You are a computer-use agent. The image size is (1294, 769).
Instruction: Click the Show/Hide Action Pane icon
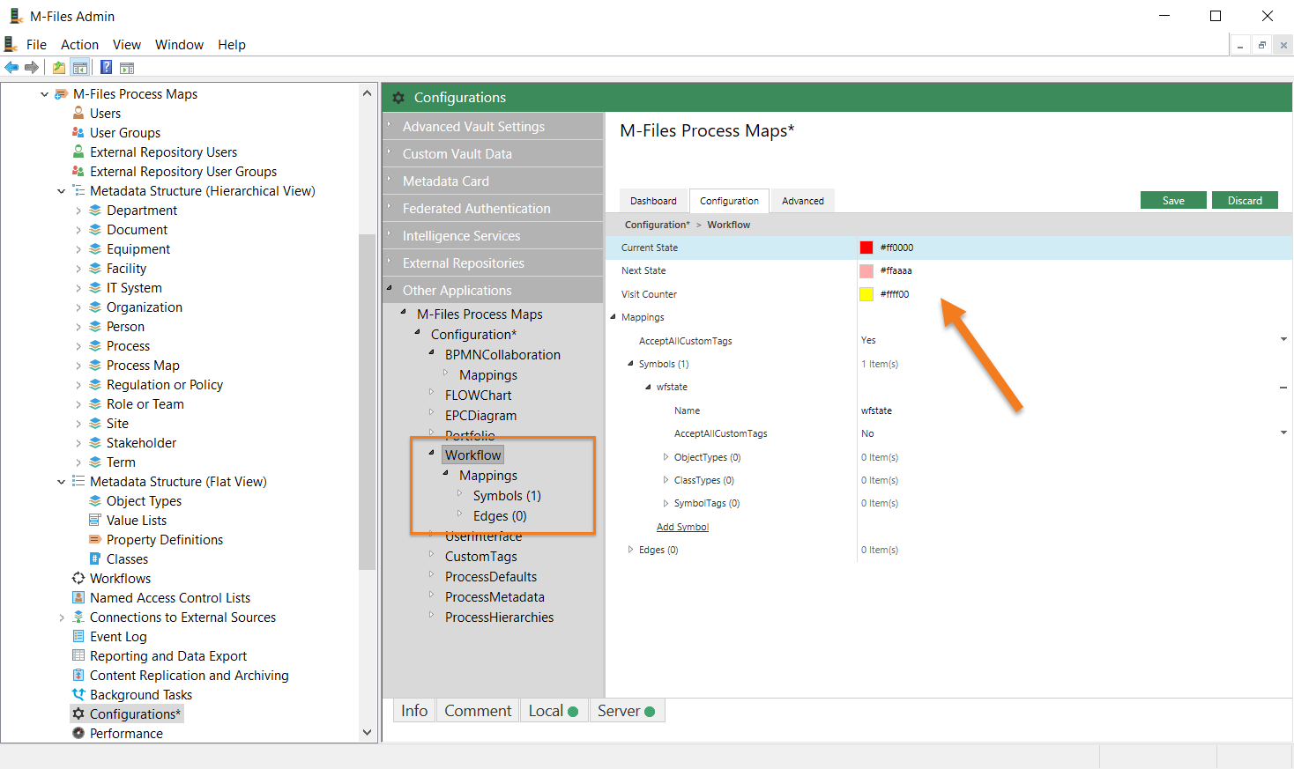click(x=127, y=68)
